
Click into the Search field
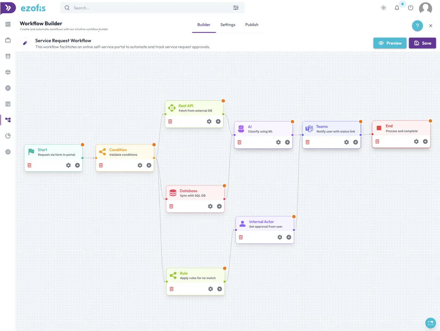(152, 8)
